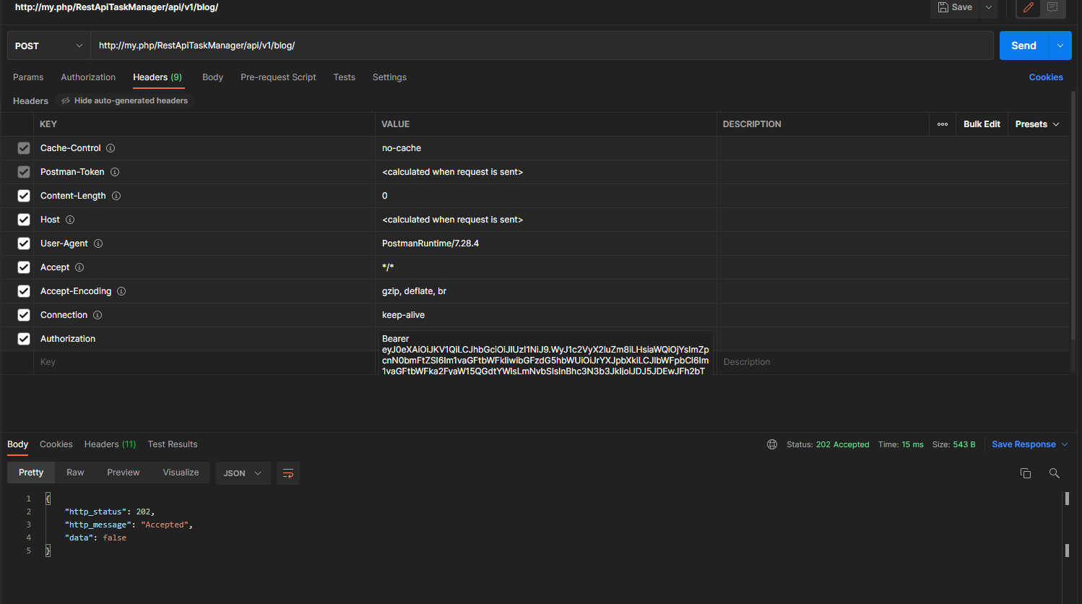Toggle the Cache-Control header checkbox

[x=24, y=148]
